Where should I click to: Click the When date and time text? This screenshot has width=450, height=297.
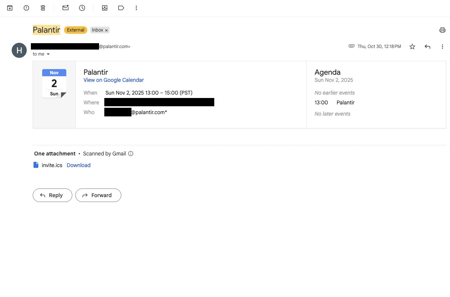149,93
